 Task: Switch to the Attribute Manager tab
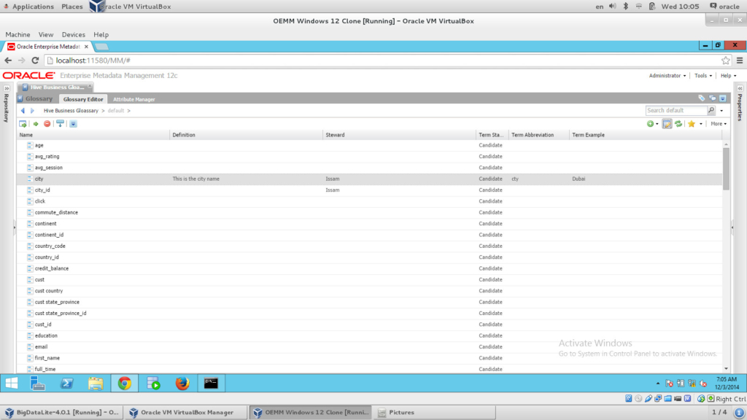click(134, 99)
